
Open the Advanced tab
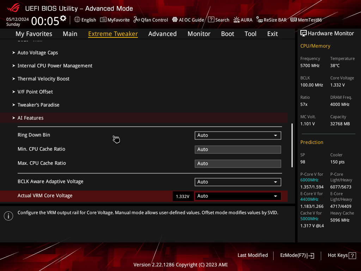(x=162, y=34)
